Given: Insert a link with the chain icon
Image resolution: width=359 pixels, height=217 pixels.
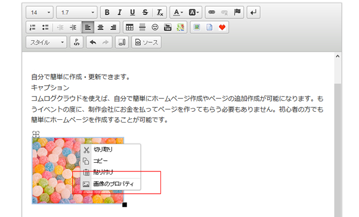Looking at the screenshot, I should [x=212, y=12].
